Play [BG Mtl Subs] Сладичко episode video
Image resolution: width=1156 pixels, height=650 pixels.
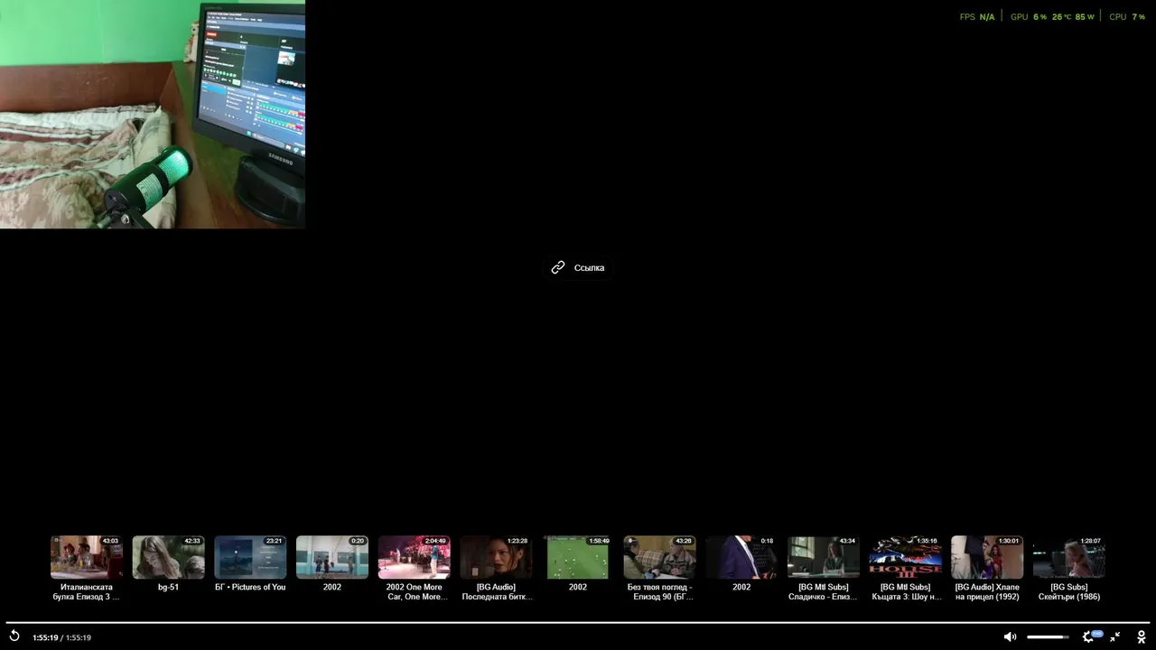point(824,557)
